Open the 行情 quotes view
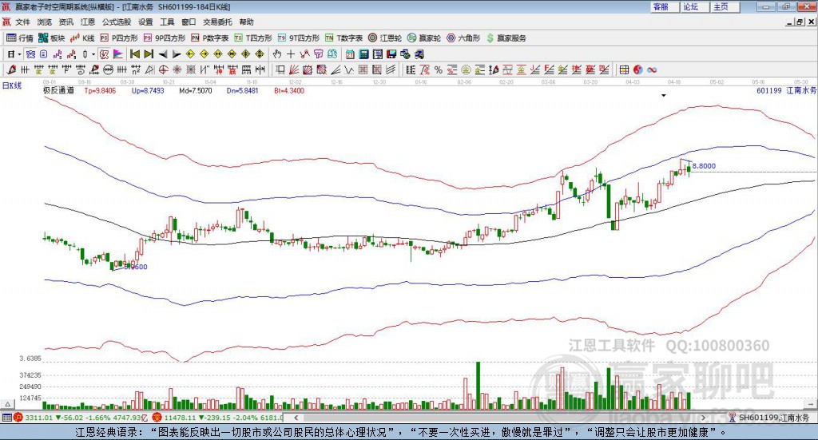The image size is (818, 440). (x=20, y=38)
